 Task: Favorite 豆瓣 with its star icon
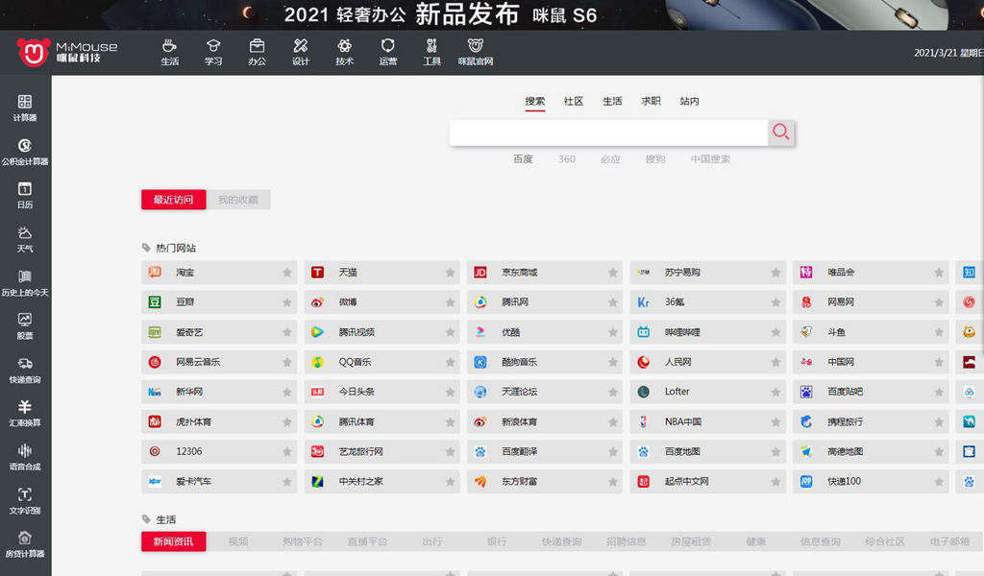[286, 302]
